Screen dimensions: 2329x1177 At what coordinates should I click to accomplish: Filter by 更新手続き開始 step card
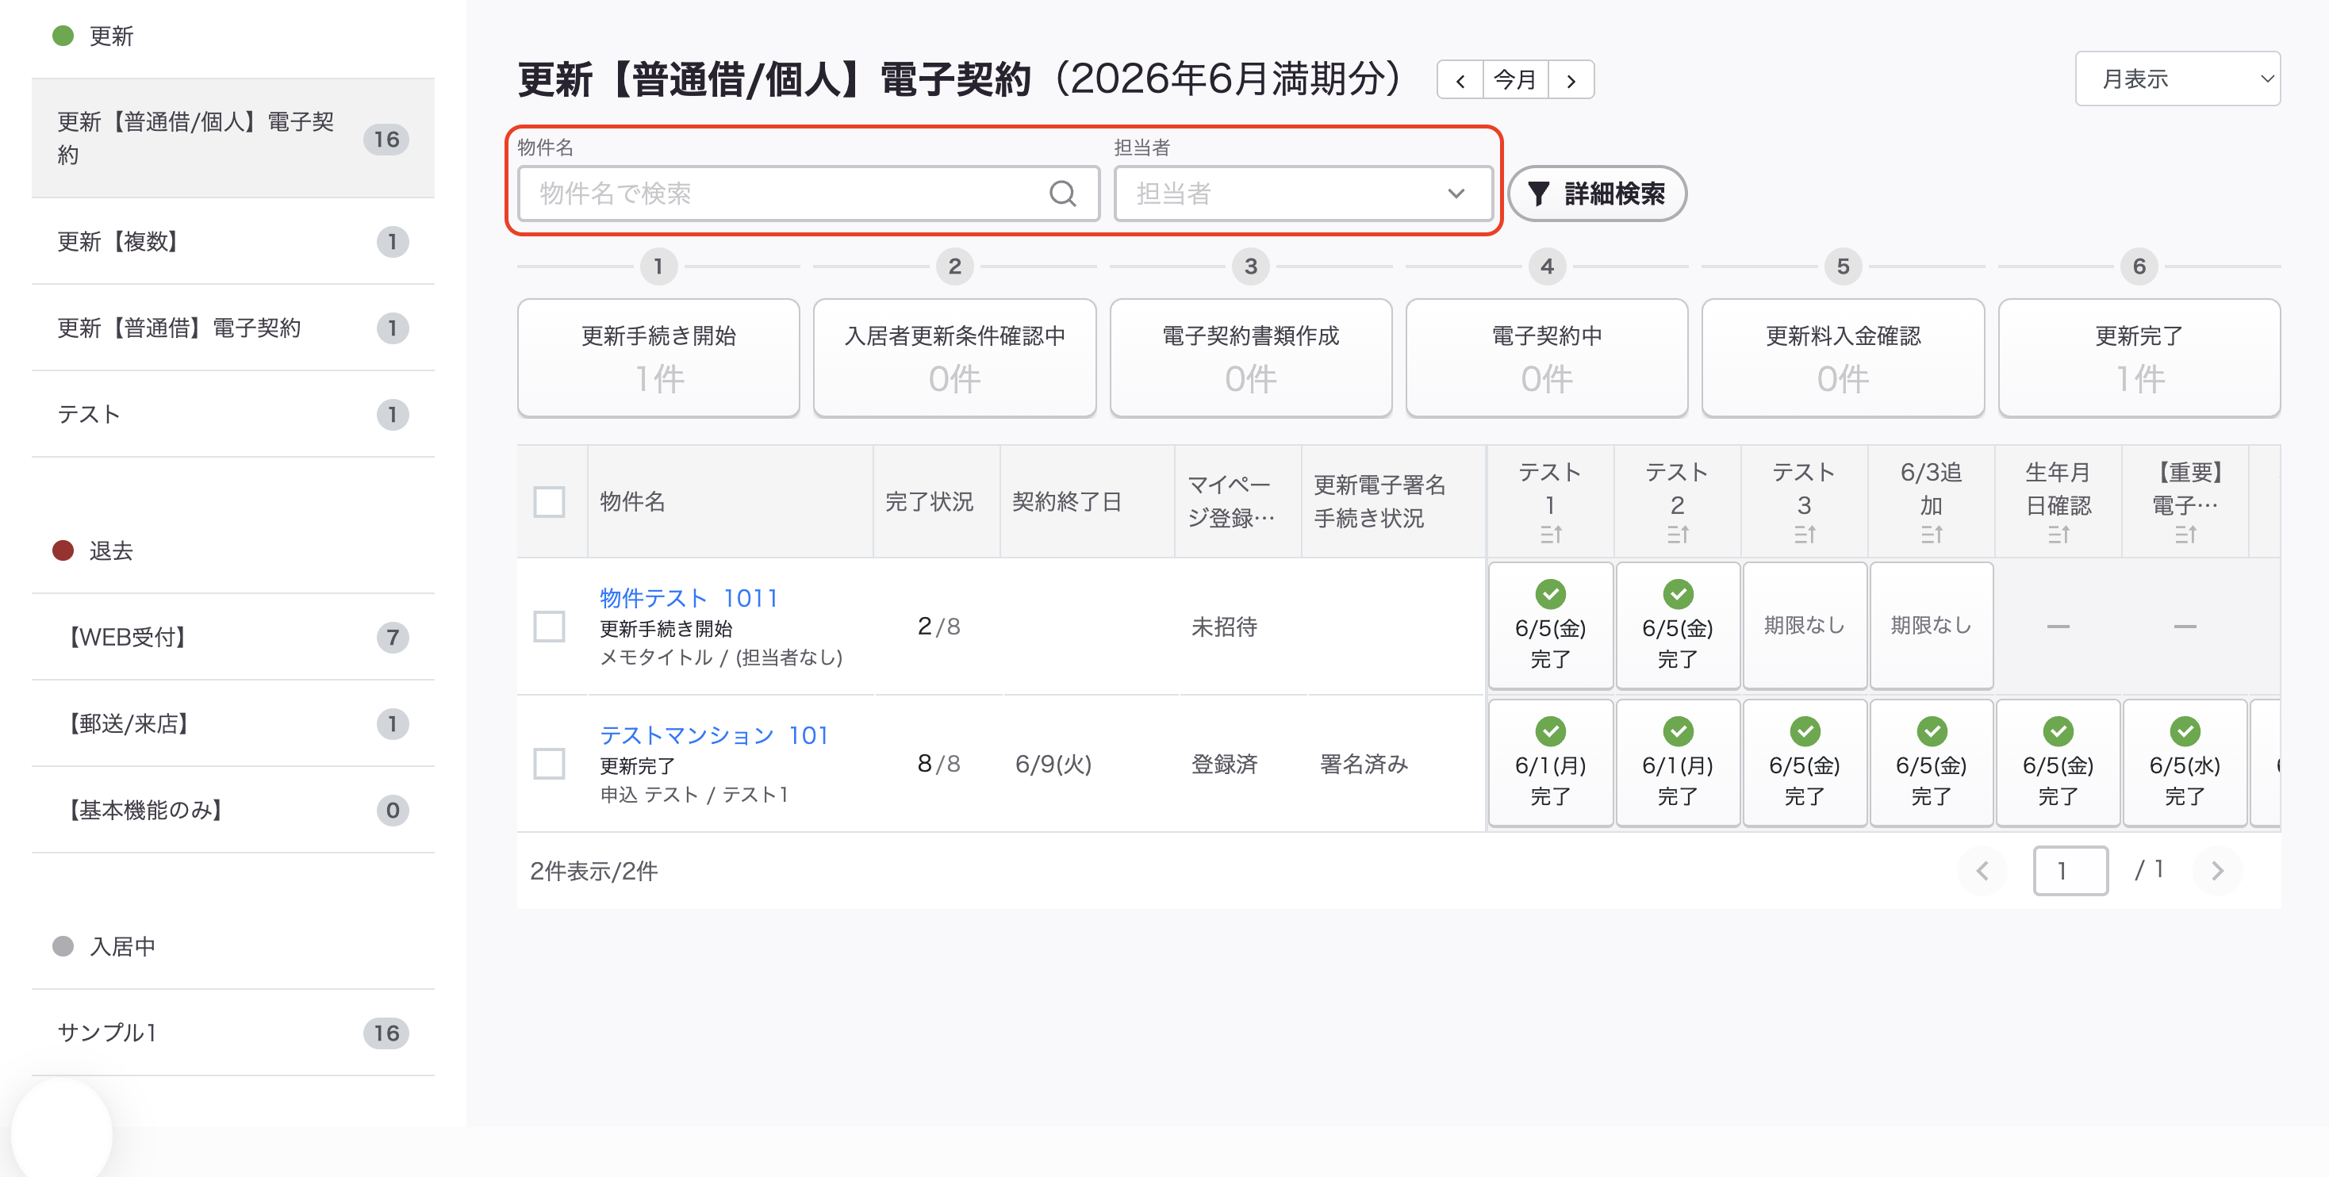pyautogui.click(x=658, y=358)
